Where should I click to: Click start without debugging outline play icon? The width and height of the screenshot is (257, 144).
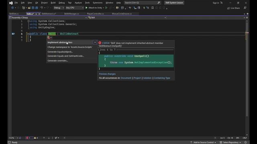(106, 8)
